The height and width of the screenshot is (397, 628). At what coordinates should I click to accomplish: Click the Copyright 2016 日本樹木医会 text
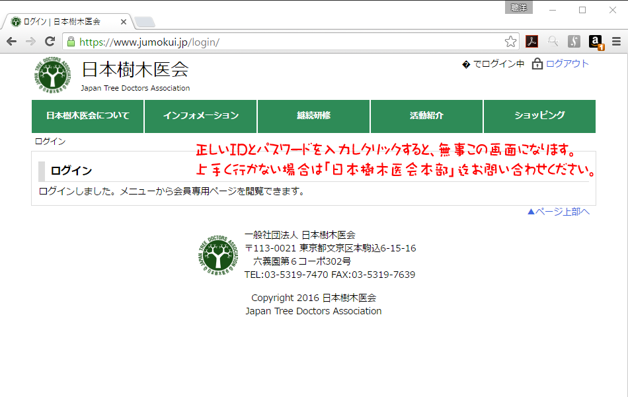[x=313, y=298]
